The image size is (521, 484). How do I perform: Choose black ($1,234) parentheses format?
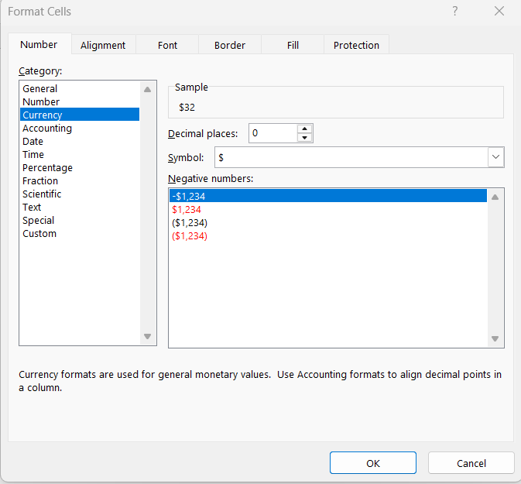[190, 223]
